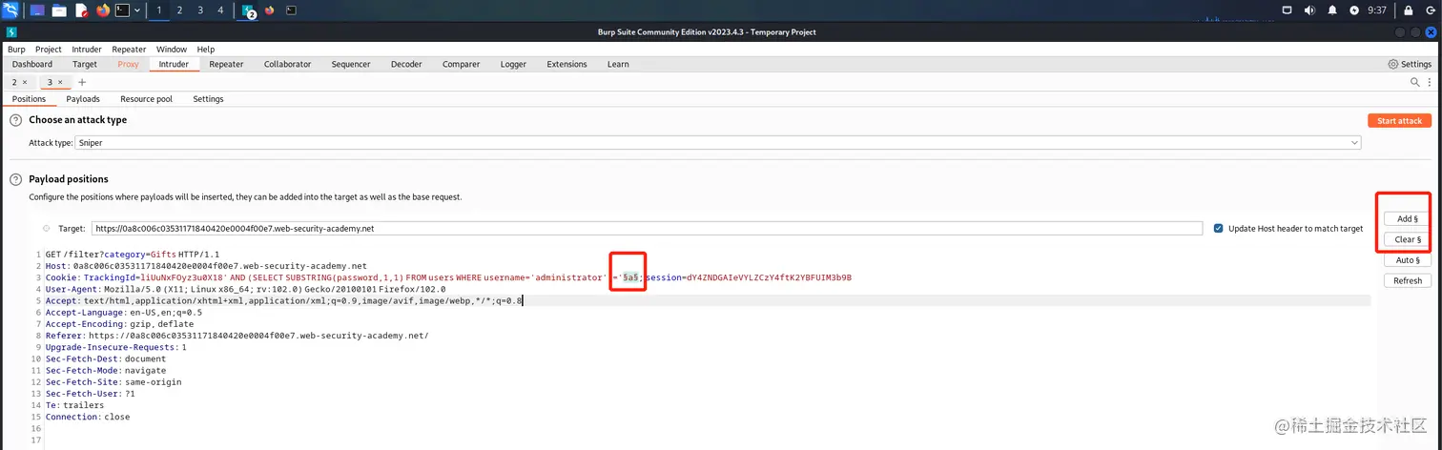
Task: Select the Firefox taskbar window button
Action: (x=270, y=10)
